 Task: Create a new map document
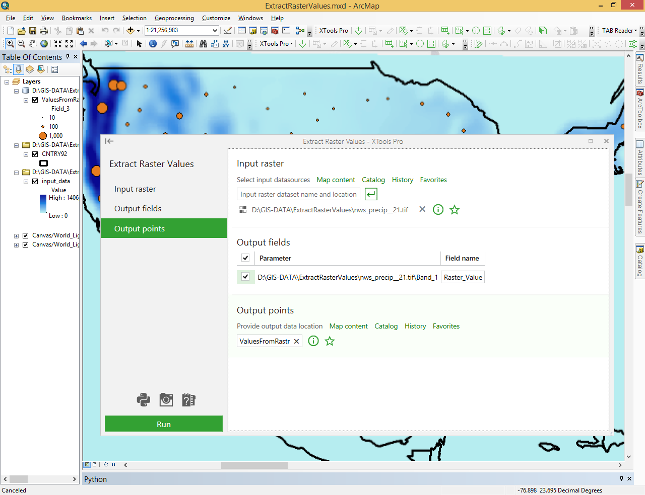[10, 31]
